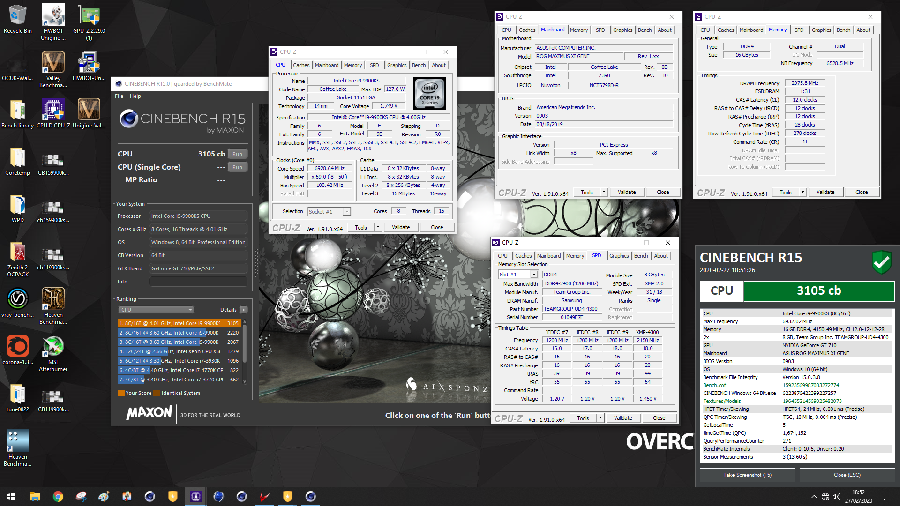
Task: Open Cinebench File menu
Action: (119, 96)
